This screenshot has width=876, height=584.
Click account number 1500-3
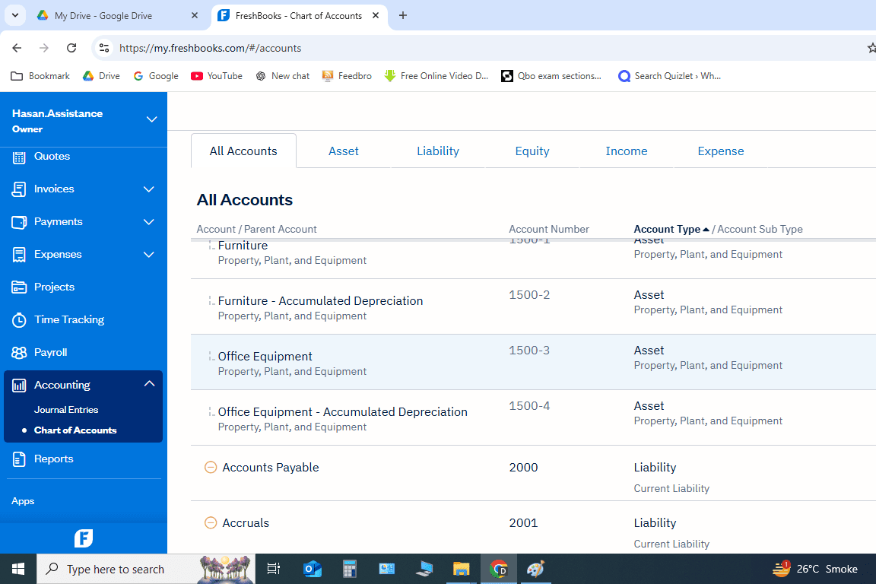point(529,351)
